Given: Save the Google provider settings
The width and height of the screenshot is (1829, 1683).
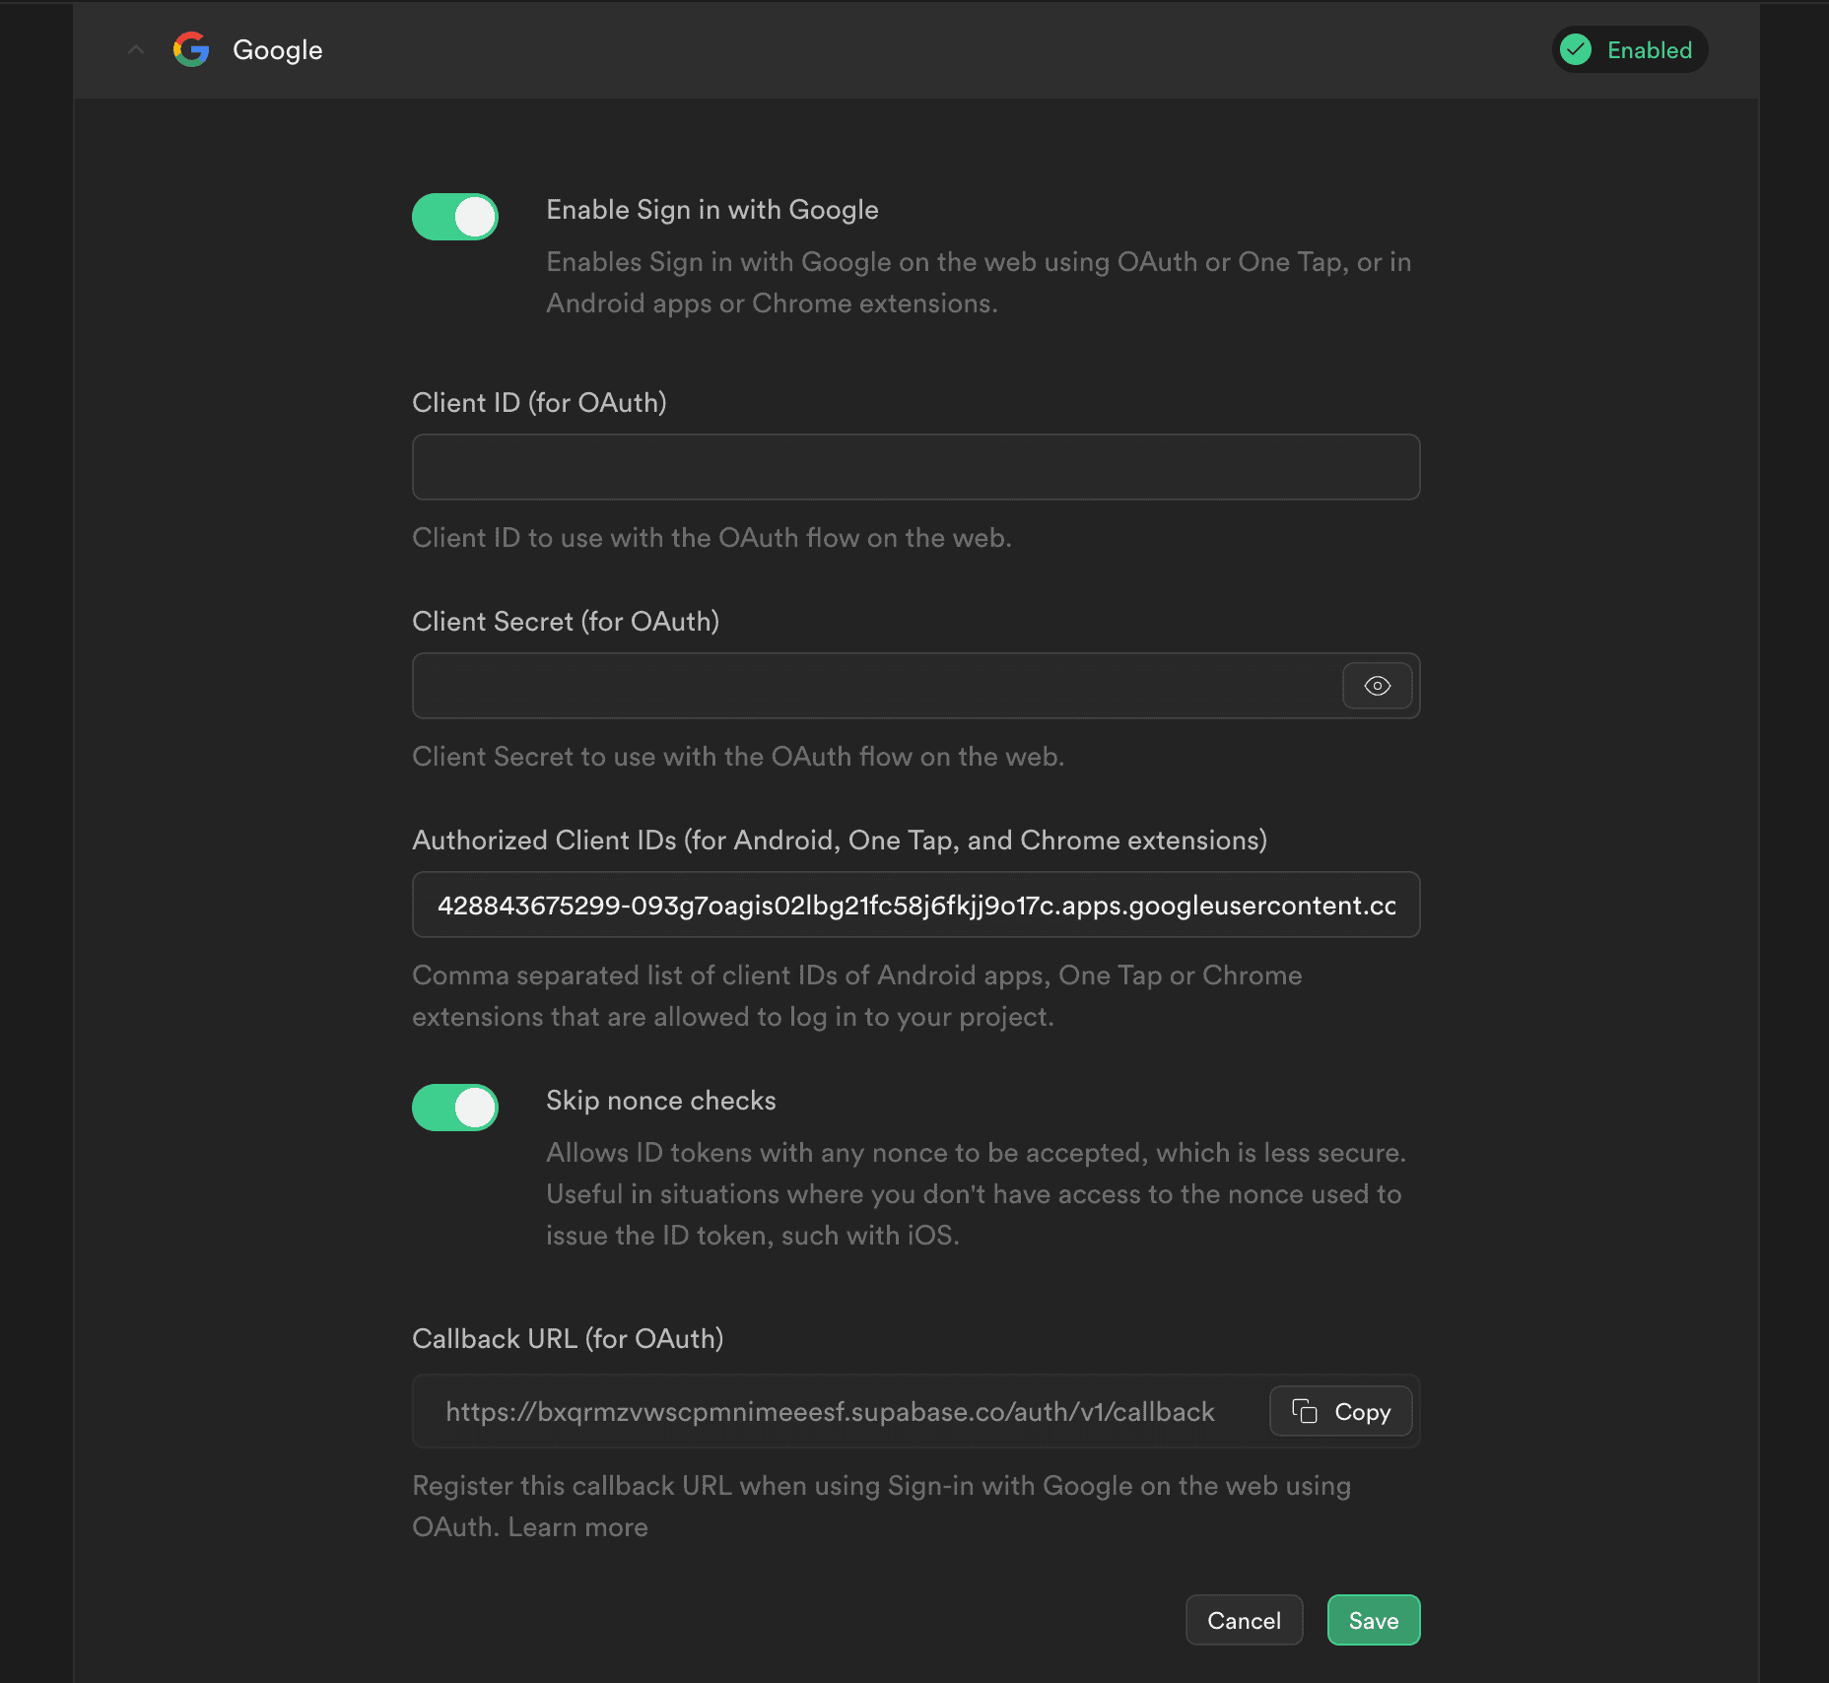Looking at the screenshot, I should (x=1373, y=1619).
